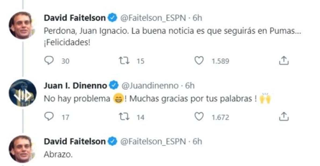Click @Faitelson_ESPN handle in first tweet
Image resolution: width=320 pixels, height=166 pixels.
tap(153, 18)
